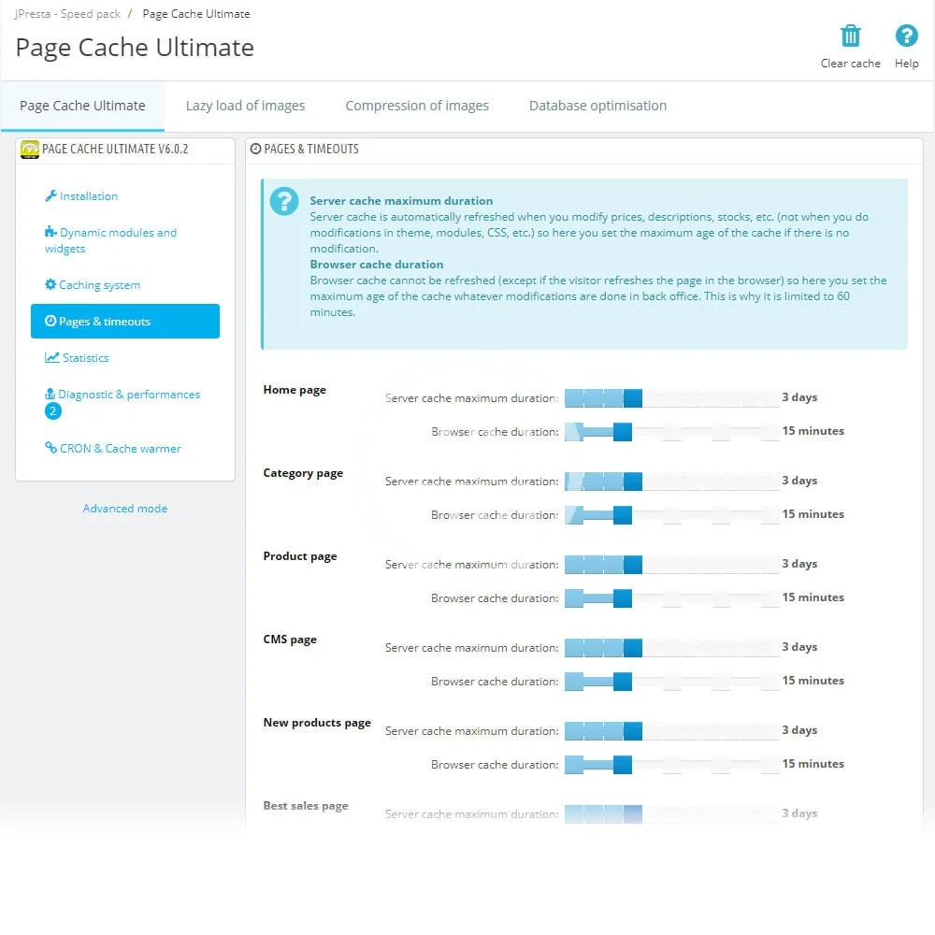Click Home page server cache duration slider
Screen dimensions: 935x935
[x=671, y=398]
